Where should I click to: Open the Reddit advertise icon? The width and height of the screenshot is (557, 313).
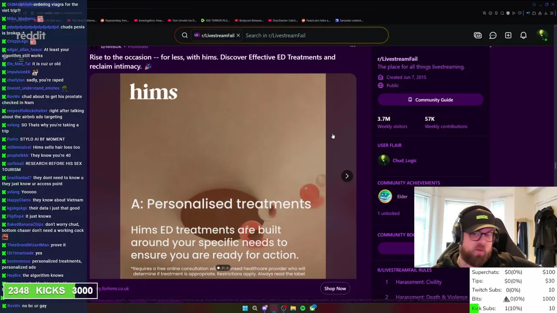(478, 35)
